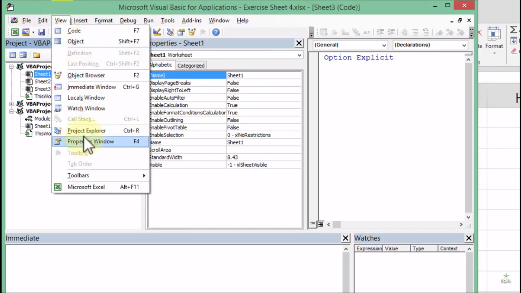Toggle Breakpoint using the hand icon

tap(404, 32)
